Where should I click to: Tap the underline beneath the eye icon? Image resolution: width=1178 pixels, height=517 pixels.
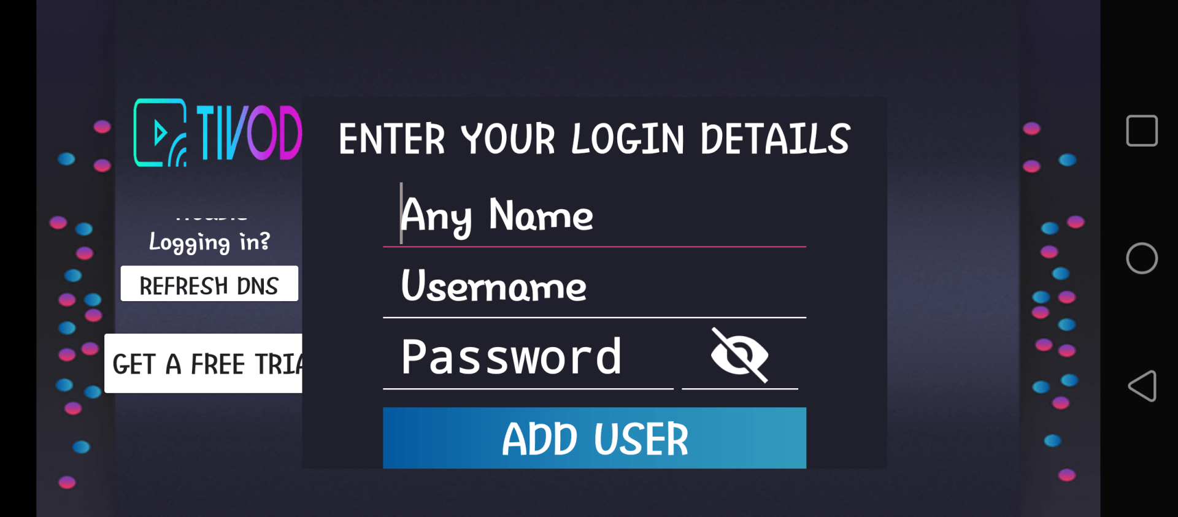[x=740, y=389]
